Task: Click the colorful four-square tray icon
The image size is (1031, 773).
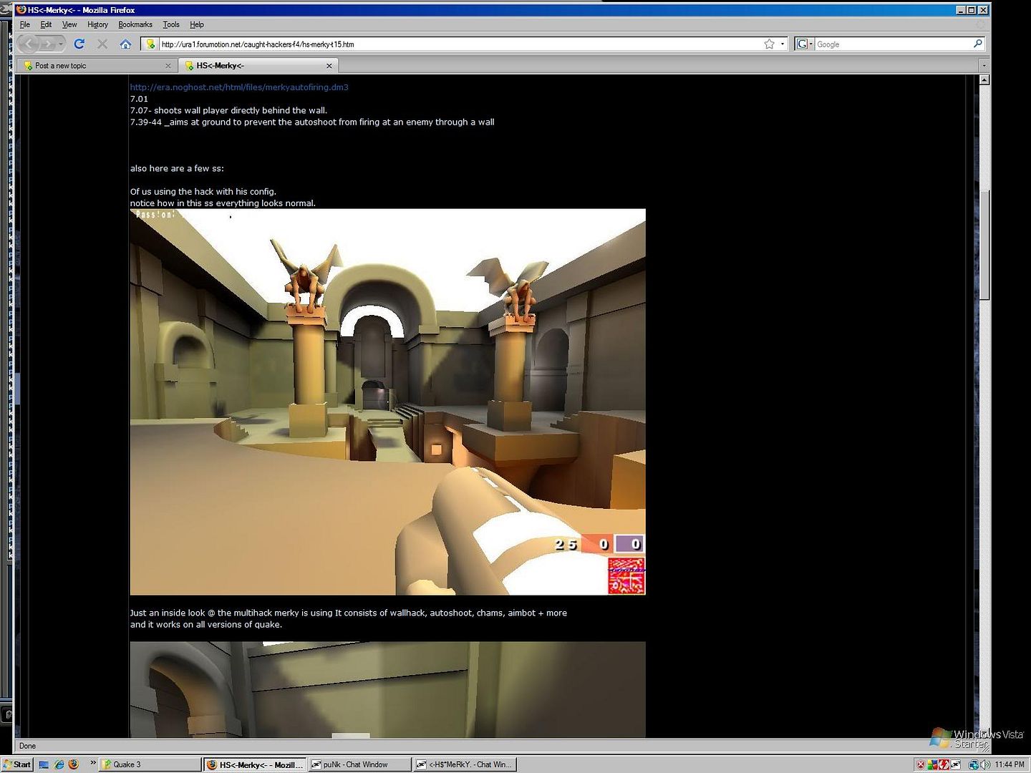Action: (933, 764)
